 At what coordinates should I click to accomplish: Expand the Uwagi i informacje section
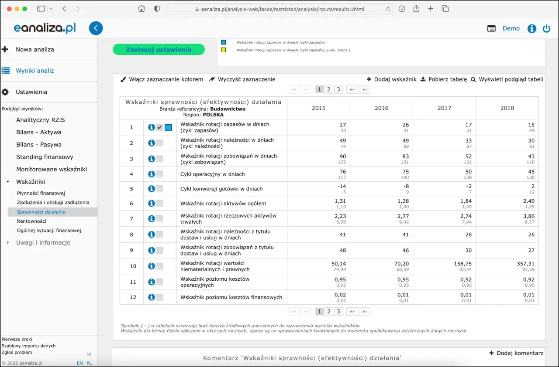pyautogui.click(x=8, y=243)
